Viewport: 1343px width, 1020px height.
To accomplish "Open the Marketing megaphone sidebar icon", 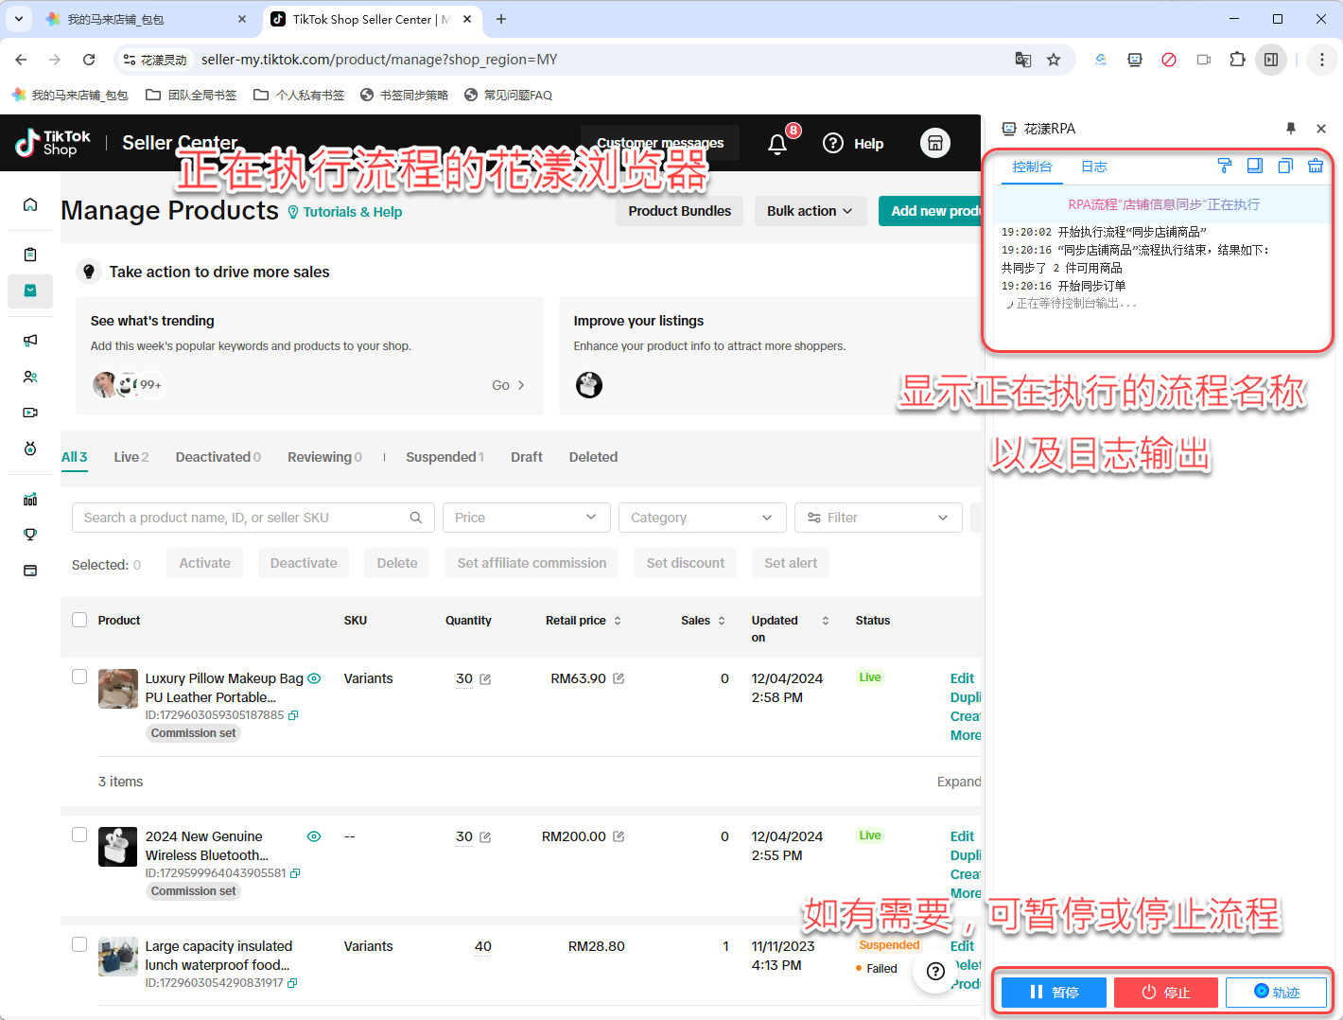I will [x=30, y=340].
